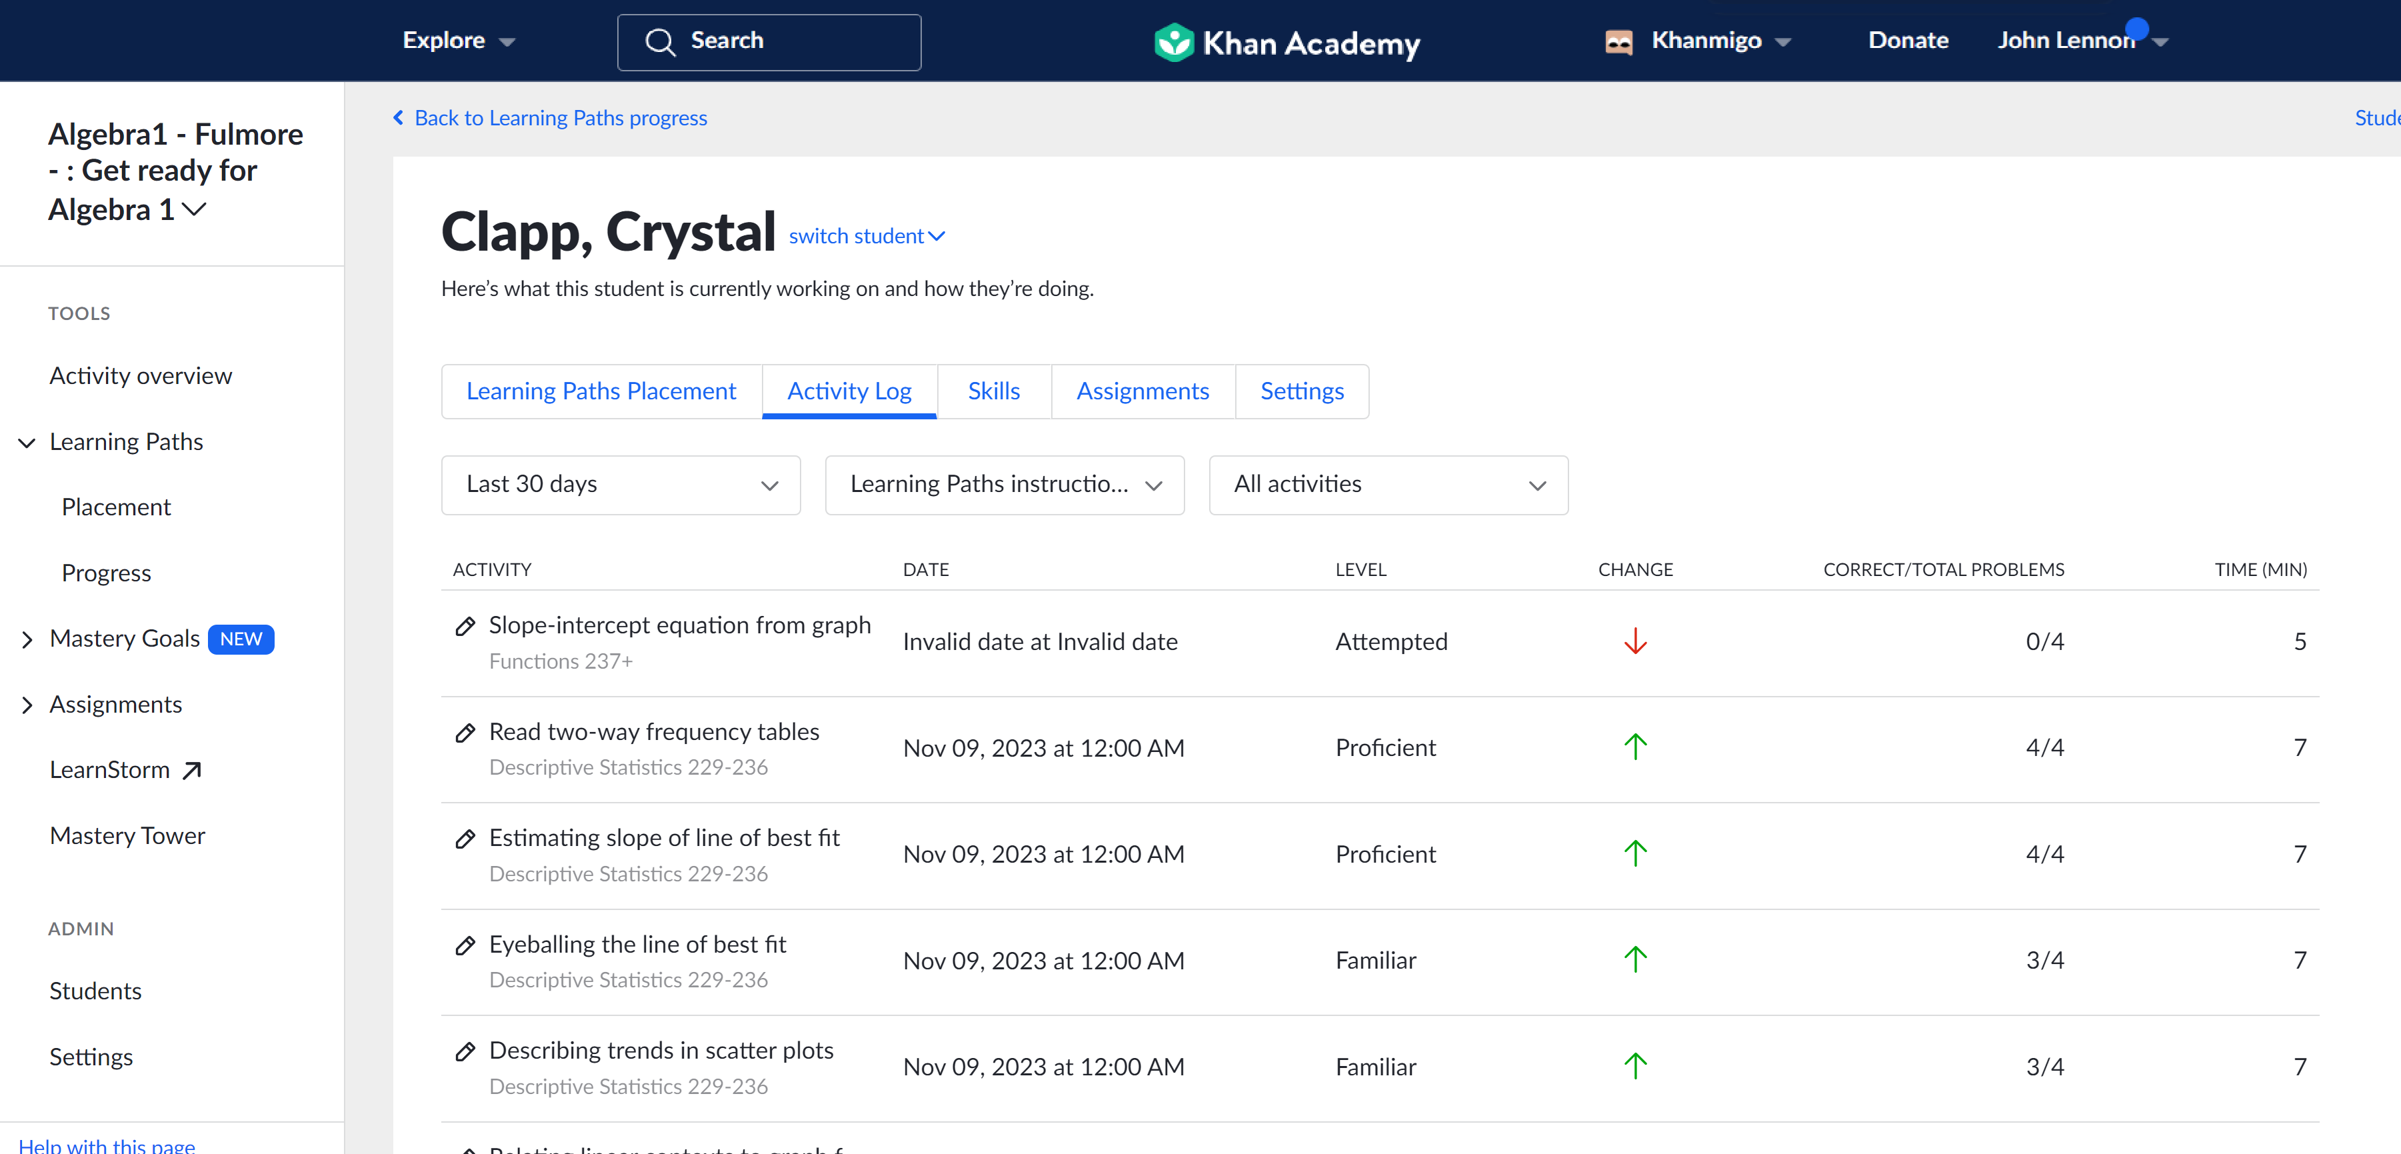2401x1154 pixels.
Task: Open Describing trends in scatter plots activity
Action: coord(661,1051)
